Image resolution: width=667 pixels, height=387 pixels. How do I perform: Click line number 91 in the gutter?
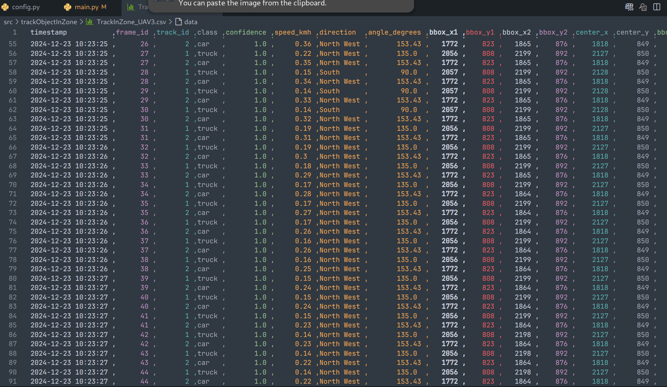13,382
